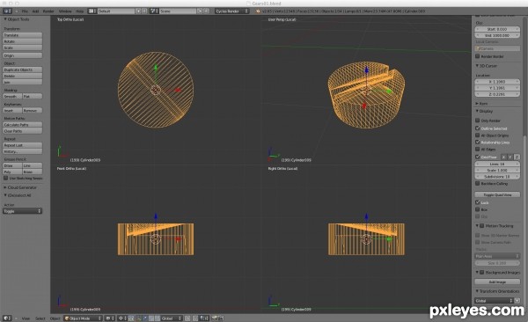Click the grid Scale value field
The height and width of the screenshot is (322, 528).
pyautogui.click(x=497, y=170)
